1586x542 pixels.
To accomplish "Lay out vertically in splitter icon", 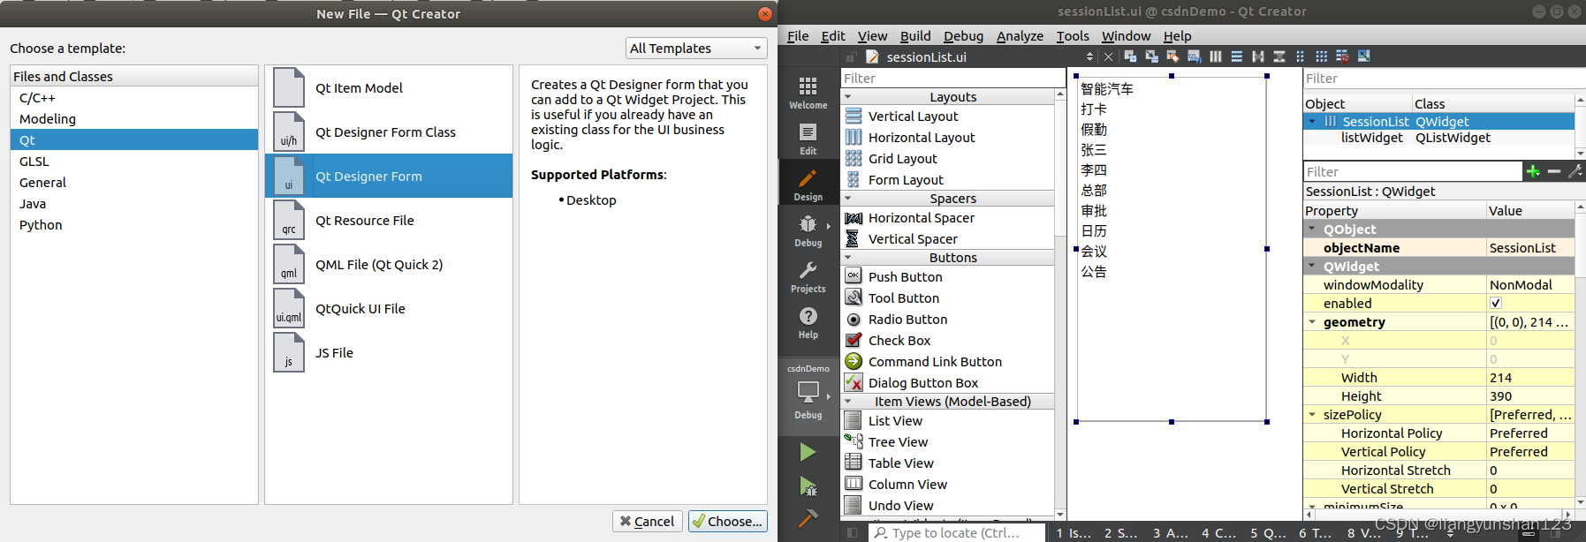I will coord(1279,56).
